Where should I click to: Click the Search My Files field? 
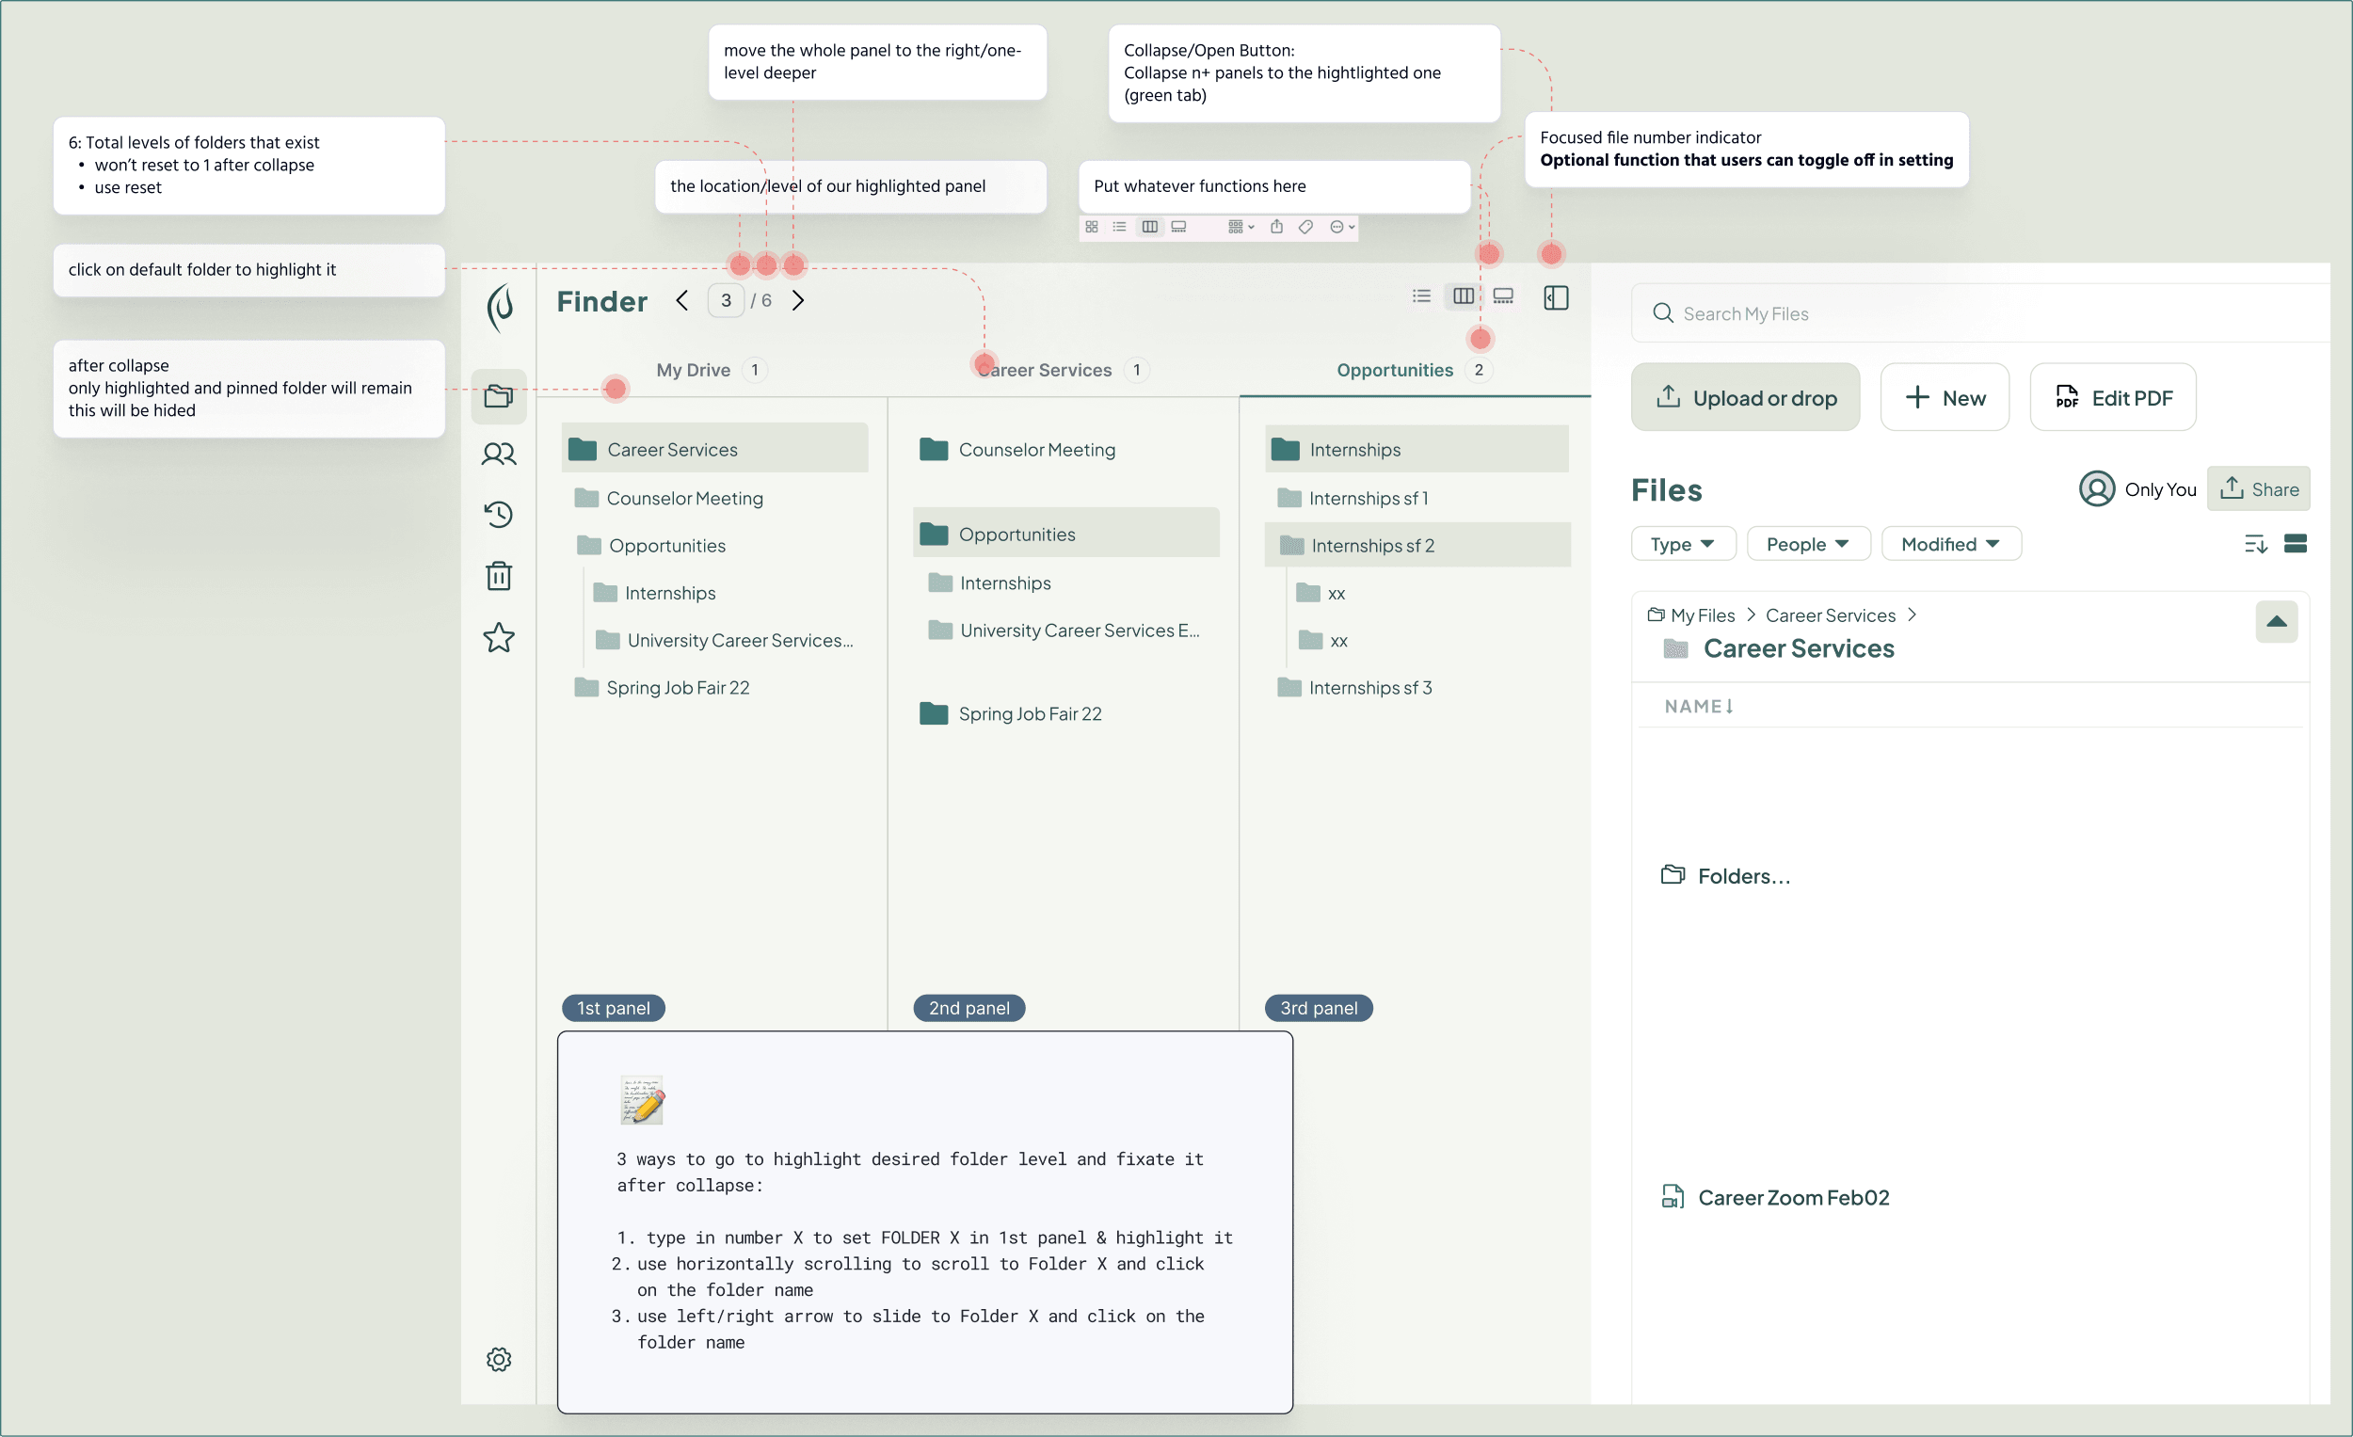pos(1981,313)
